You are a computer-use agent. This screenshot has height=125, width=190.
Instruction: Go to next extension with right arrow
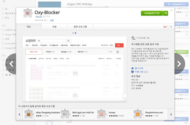click(179, 64)
